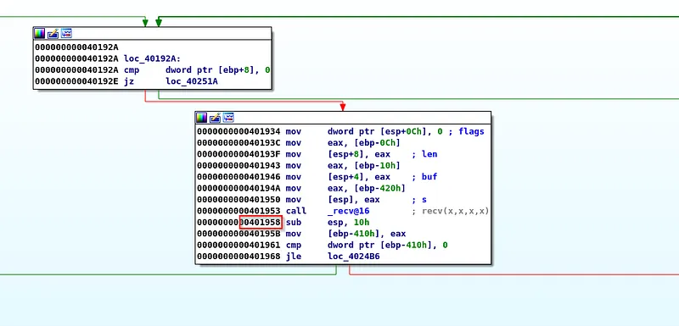Click the jle mnemonic at 401968
This screenshot has height=326, width=679.
(293, 257)
